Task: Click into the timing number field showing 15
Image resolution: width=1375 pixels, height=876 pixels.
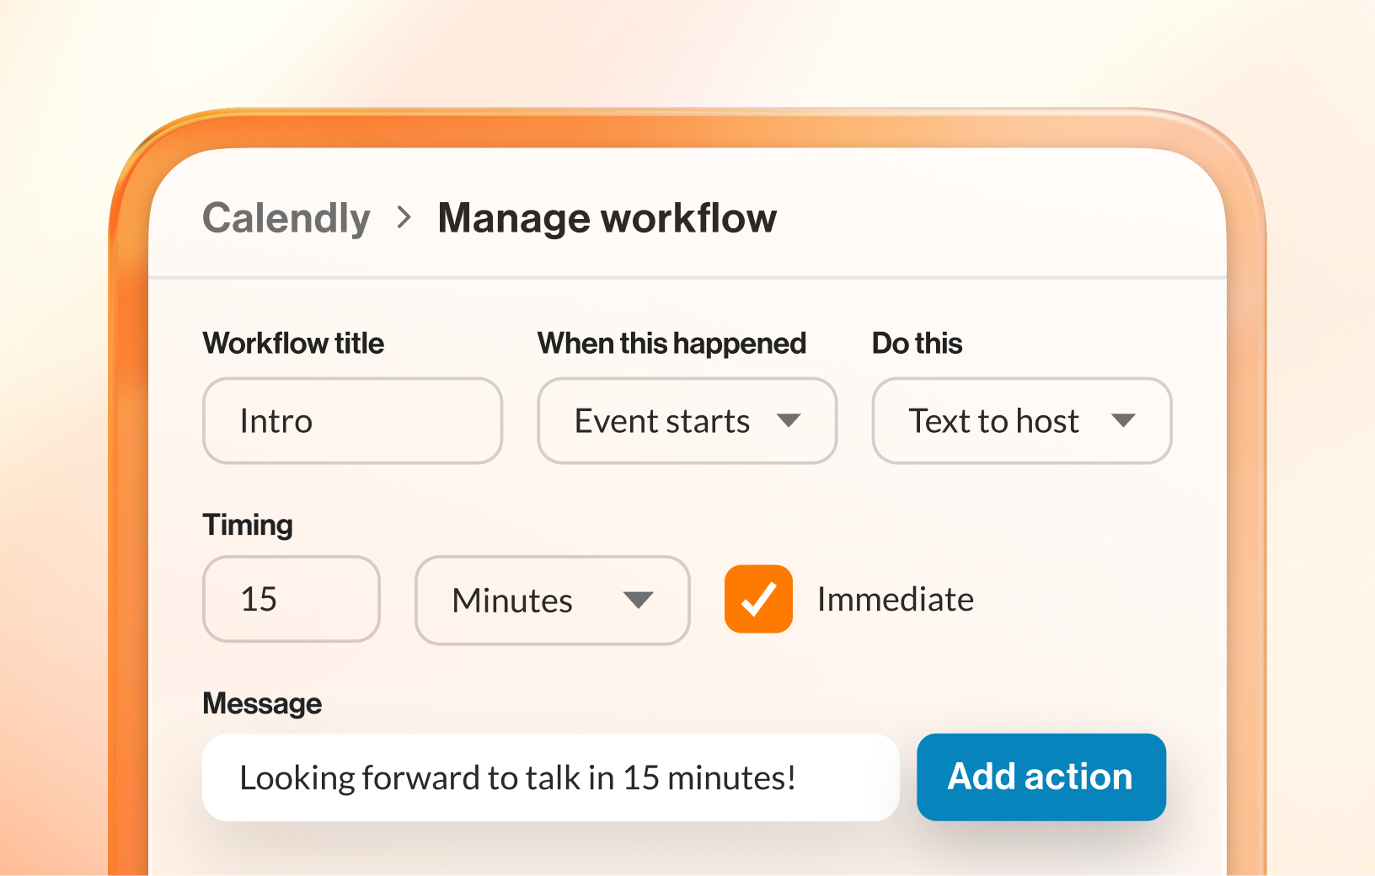Action: 291,600
